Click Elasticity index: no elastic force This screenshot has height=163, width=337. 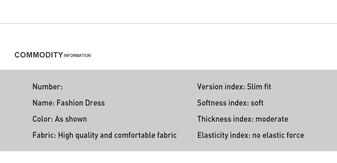[x=251, y=135]
